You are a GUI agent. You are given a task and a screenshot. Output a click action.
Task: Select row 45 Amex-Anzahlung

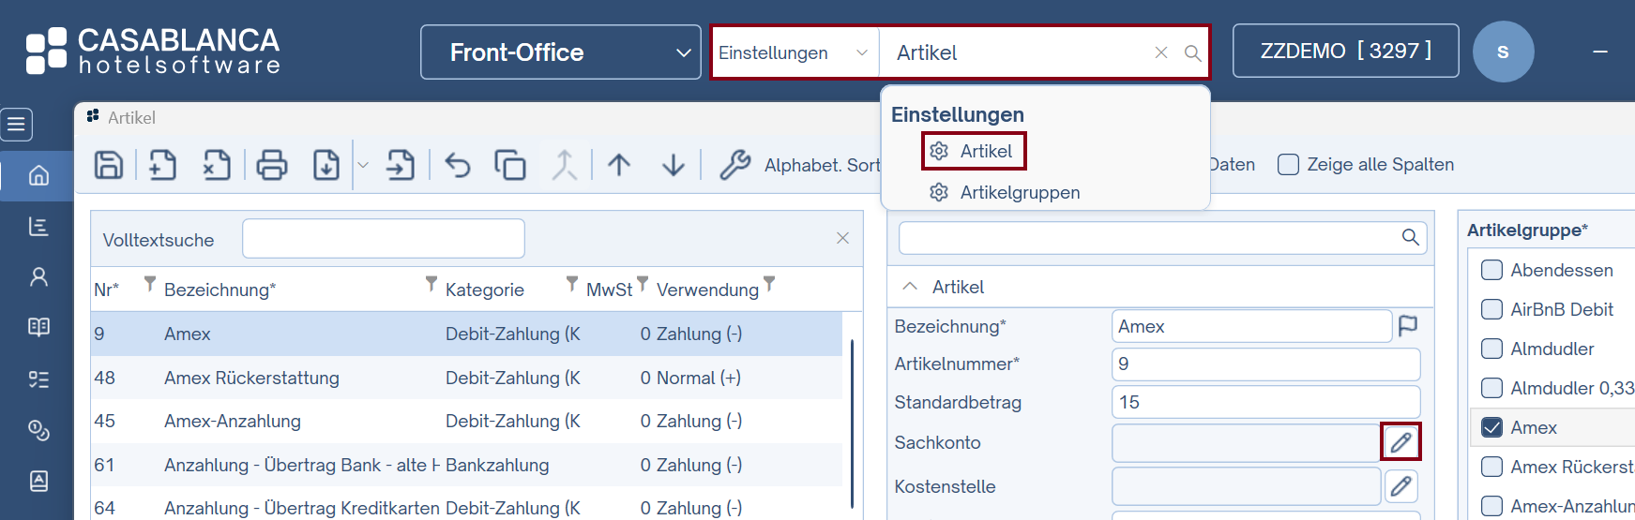click(466, 421)
